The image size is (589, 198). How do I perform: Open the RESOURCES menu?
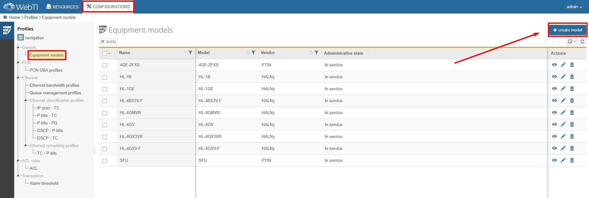(62, 7)
